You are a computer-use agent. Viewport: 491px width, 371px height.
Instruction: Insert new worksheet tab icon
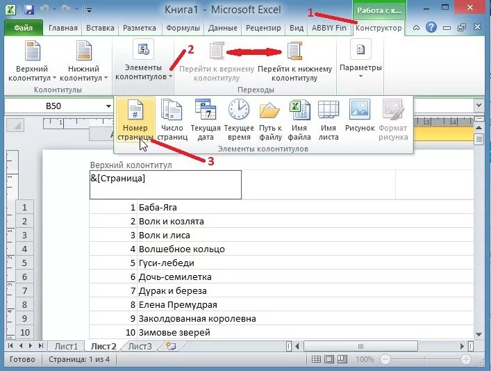172,346
